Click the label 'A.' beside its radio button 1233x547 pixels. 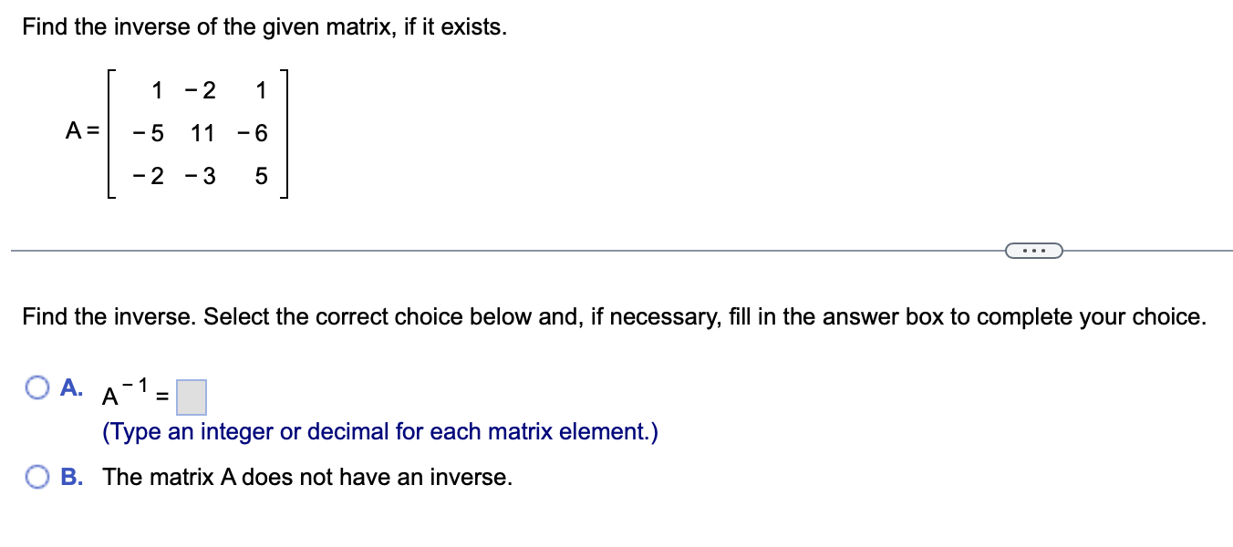(70, 387)
